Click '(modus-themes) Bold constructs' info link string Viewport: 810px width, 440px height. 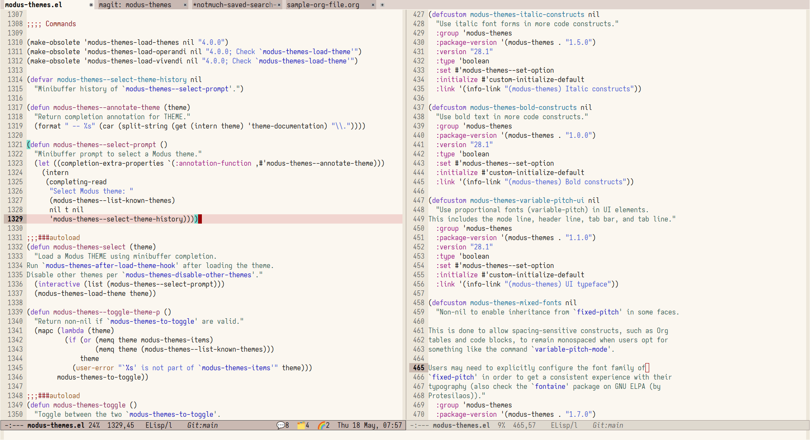[565, 182]
